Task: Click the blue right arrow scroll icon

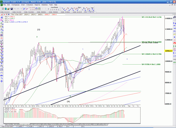Action: coord(174,28)
